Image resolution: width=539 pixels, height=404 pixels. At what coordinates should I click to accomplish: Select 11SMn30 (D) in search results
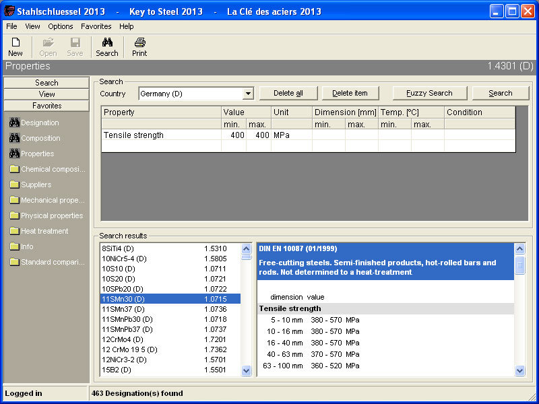170,299
